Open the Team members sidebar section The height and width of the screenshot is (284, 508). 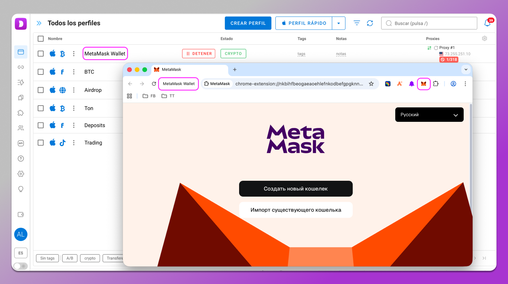[21, 128]
